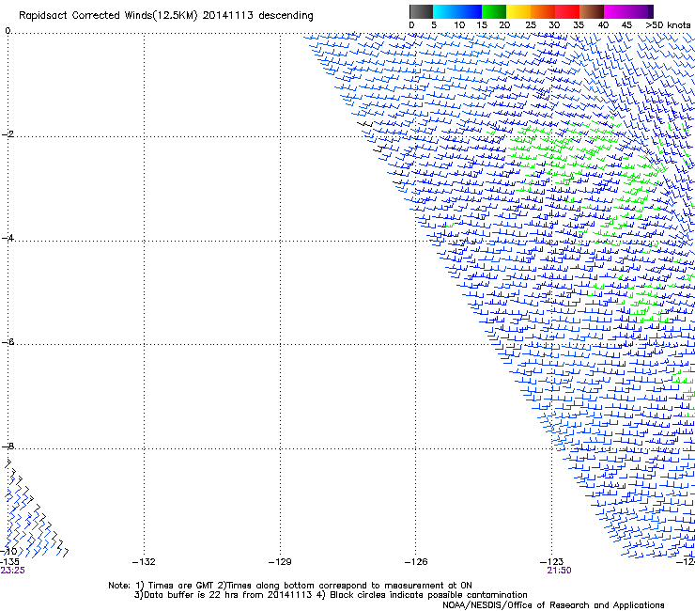Click the 'Times are GMT' note line

(290, 586)
